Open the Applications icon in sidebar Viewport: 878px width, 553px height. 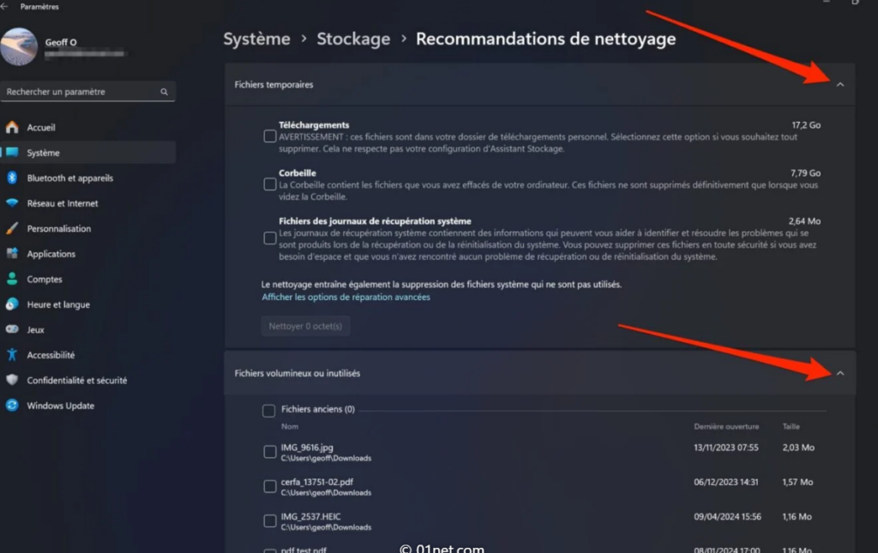point(12,254)
